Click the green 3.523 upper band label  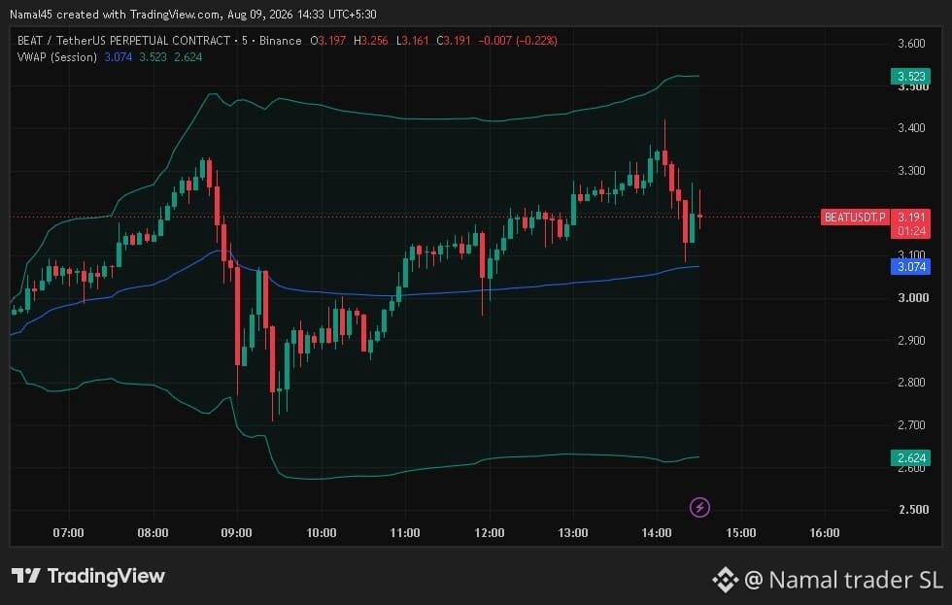click(x=911, y=76)
